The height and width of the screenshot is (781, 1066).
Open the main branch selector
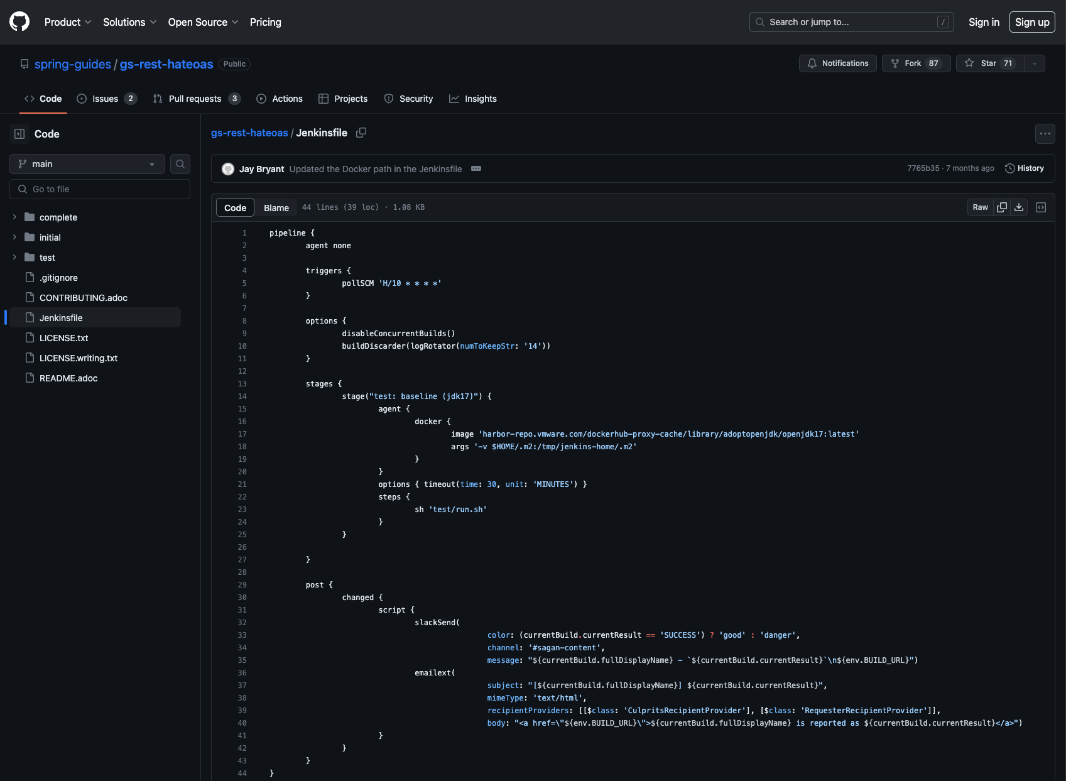87,164
